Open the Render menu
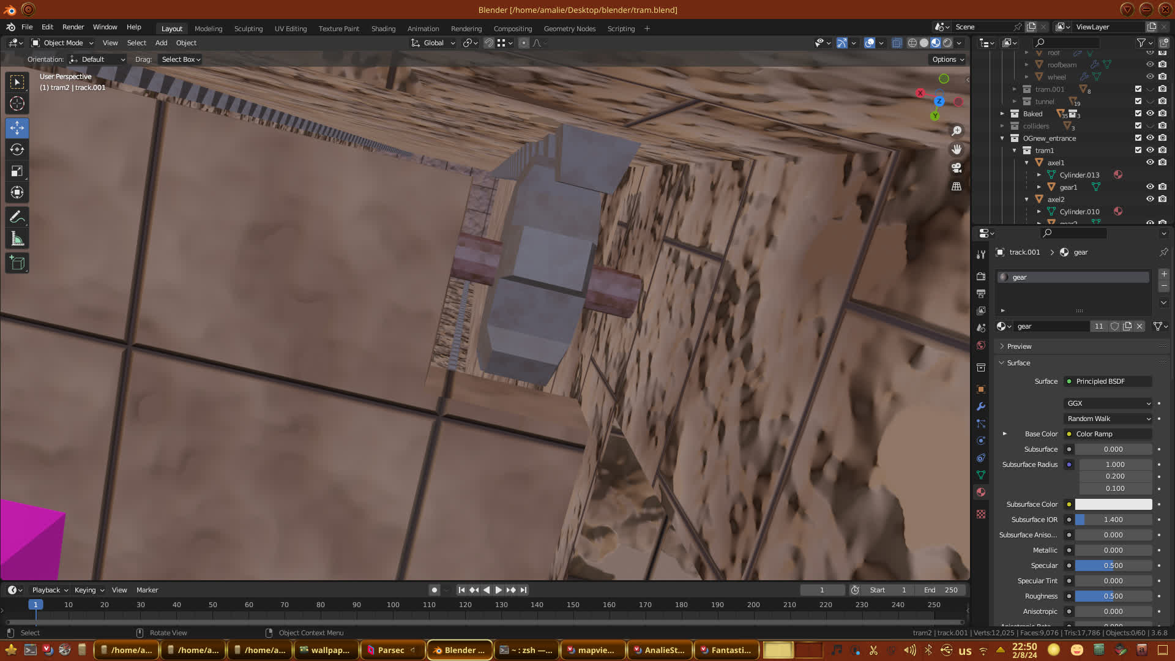1175x661 pixels. click(73, 27)
